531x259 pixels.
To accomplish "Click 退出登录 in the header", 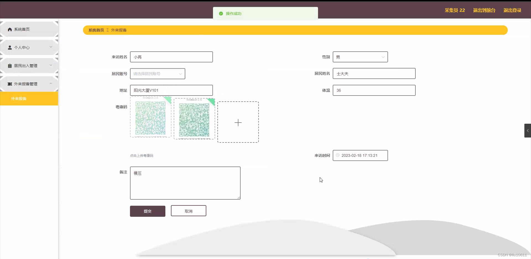I will click(x=512, y=10).
